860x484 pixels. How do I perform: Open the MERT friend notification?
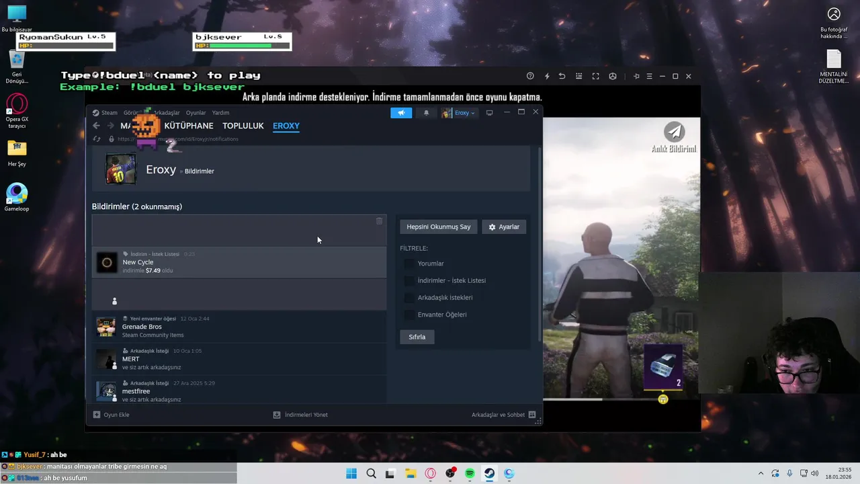(x=239, y=359)
